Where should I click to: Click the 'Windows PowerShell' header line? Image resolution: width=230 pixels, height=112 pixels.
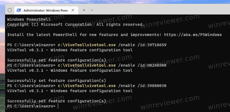click(x=29, y=19)
